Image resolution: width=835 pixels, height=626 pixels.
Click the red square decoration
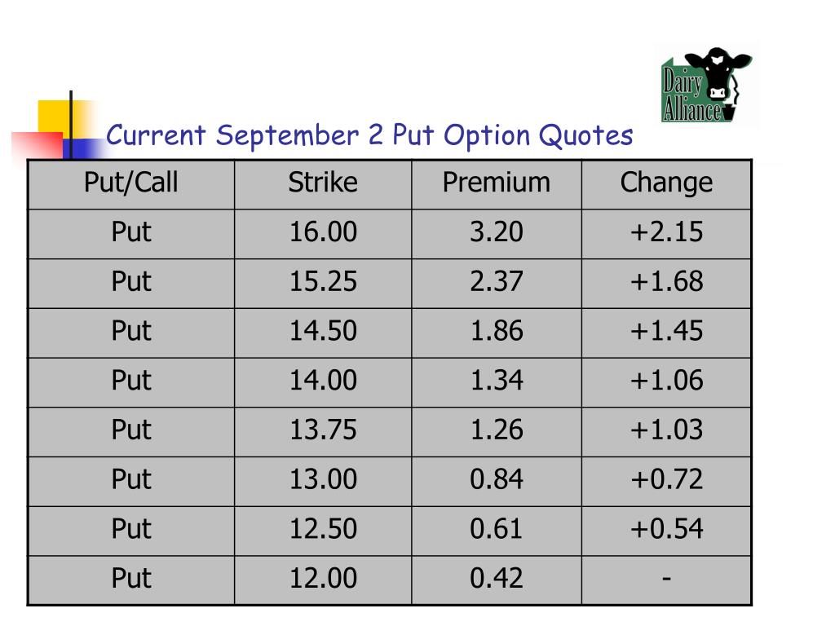(x=38, y=145)
